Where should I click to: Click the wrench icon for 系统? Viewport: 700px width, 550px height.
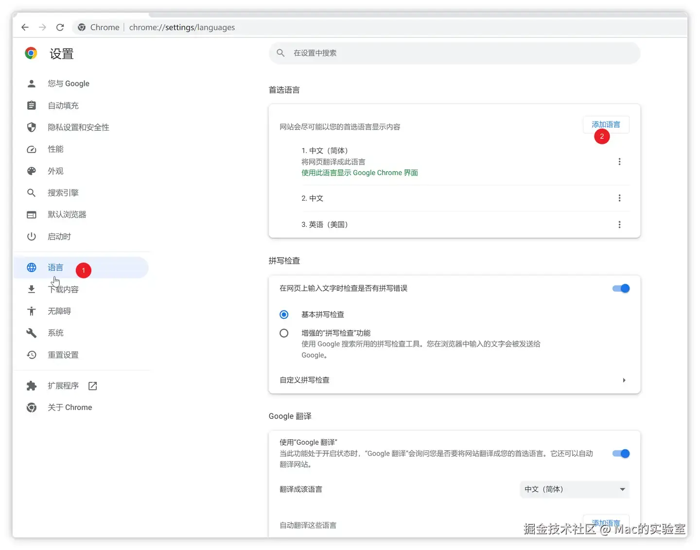(32, 333)
